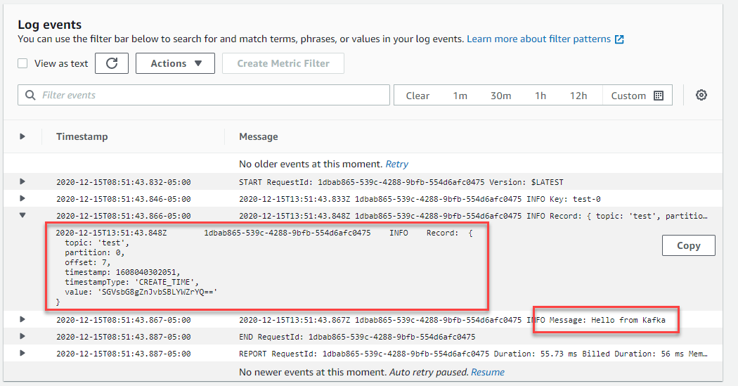Click the timestampType: 'CREATE_TIME' line
This screenshot has height=386, width=738.
click(132, 282)
